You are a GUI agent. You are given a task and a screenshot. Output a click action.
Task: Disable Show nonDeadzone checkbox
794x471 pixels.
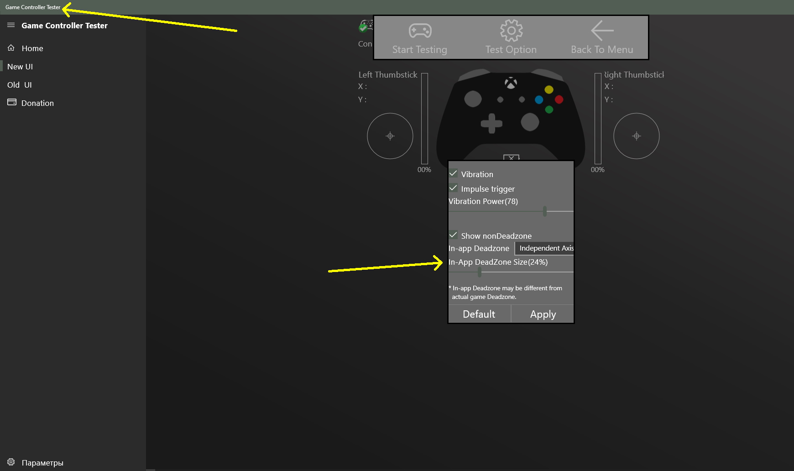tap(454, 235)
